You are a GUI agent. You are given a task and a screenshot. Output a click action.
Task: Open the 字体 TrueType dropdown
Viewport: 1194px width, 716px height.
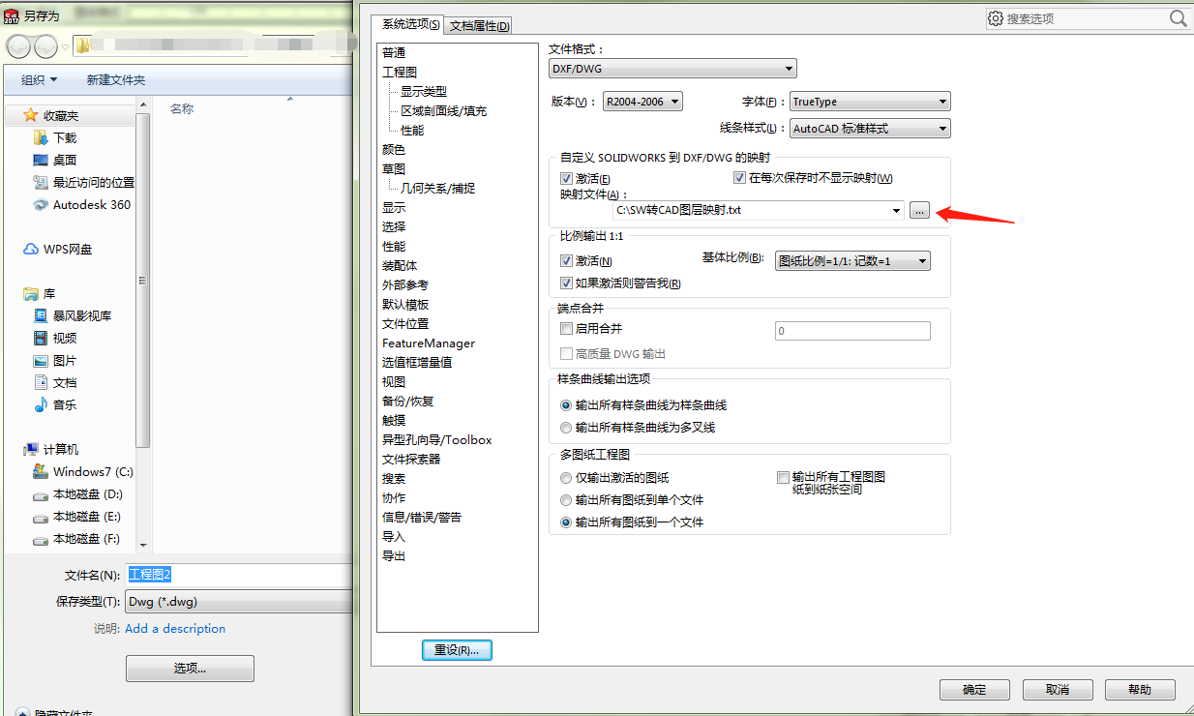tap(870, 102)
